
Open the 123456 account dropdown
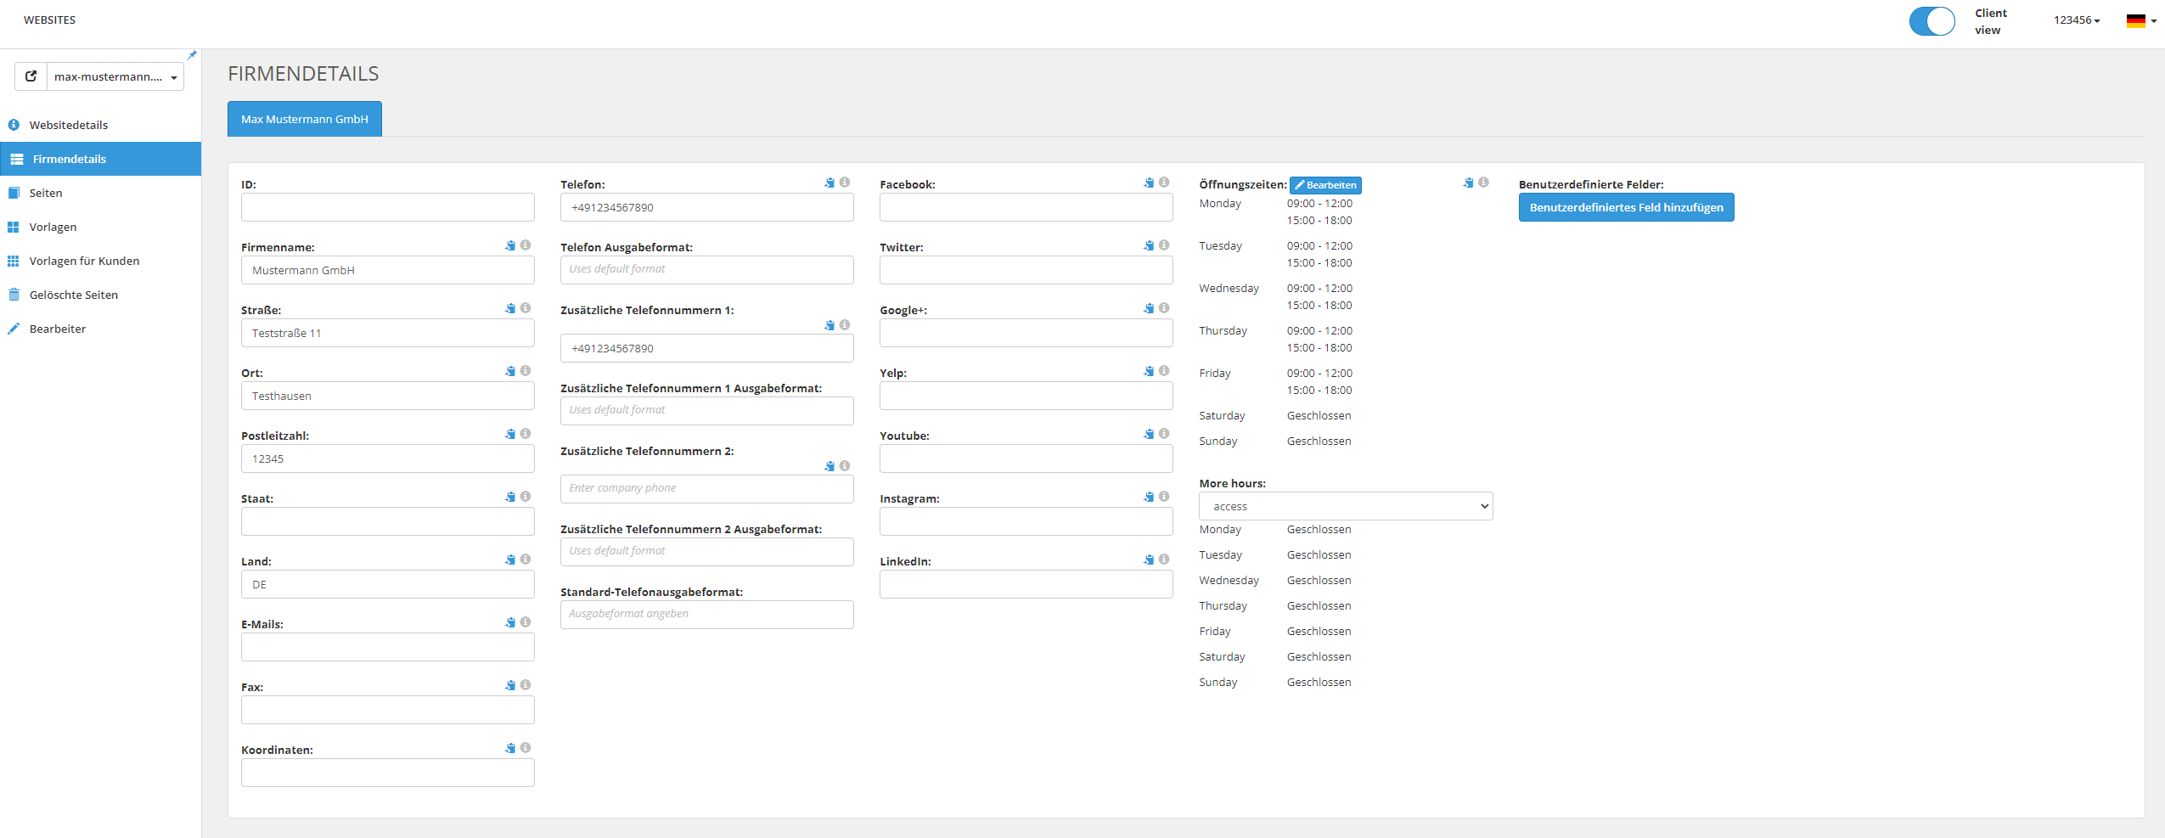(x=2077, y=20)
